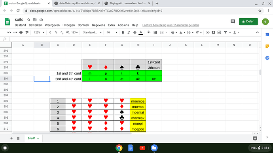Screen dimensions: 273x153
Task: Toggle bold formatting
Action: [x=123, y=32]
